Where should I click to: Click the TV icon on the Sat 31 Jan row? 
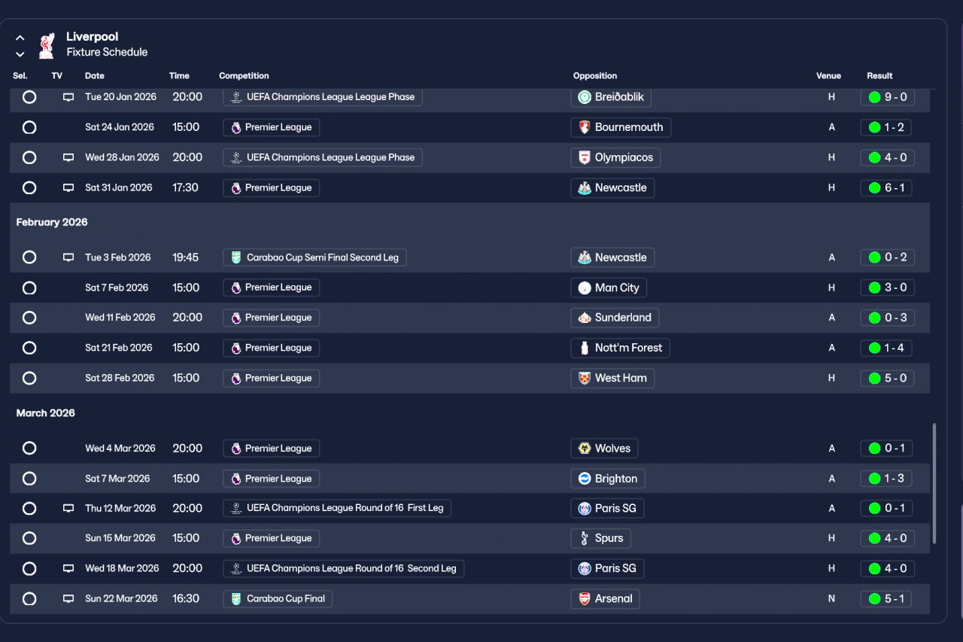point(68,187)
